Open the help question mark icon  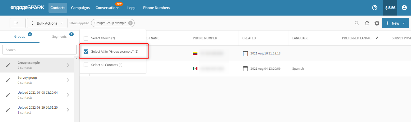click(x=375, y=8)
